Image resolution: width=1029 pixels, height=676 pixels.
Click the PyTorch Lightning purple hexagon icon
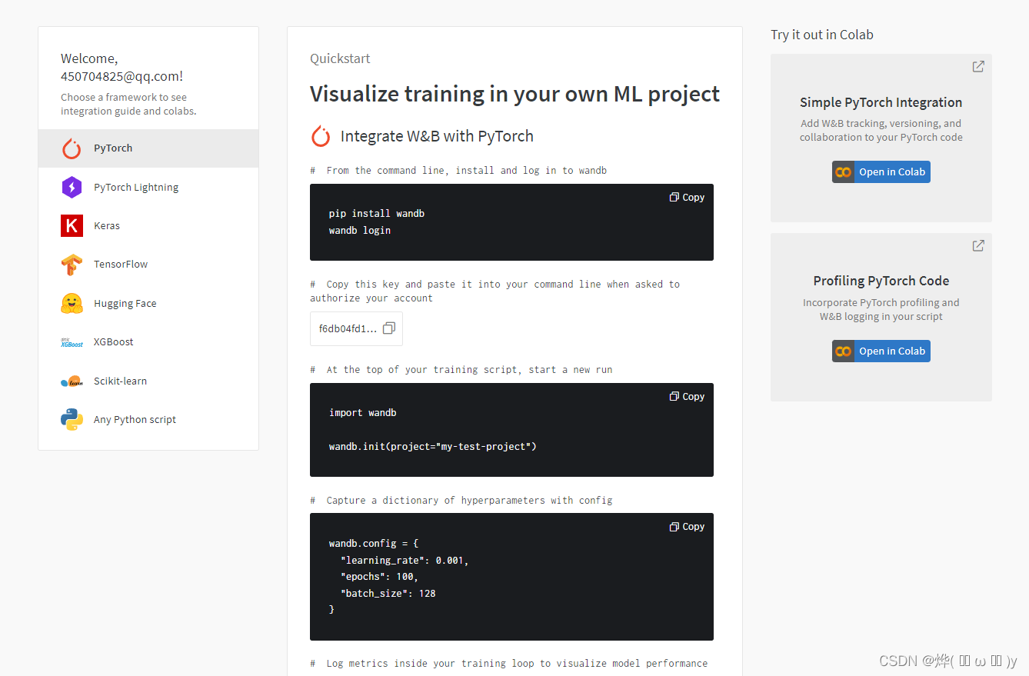click(72, 187)
